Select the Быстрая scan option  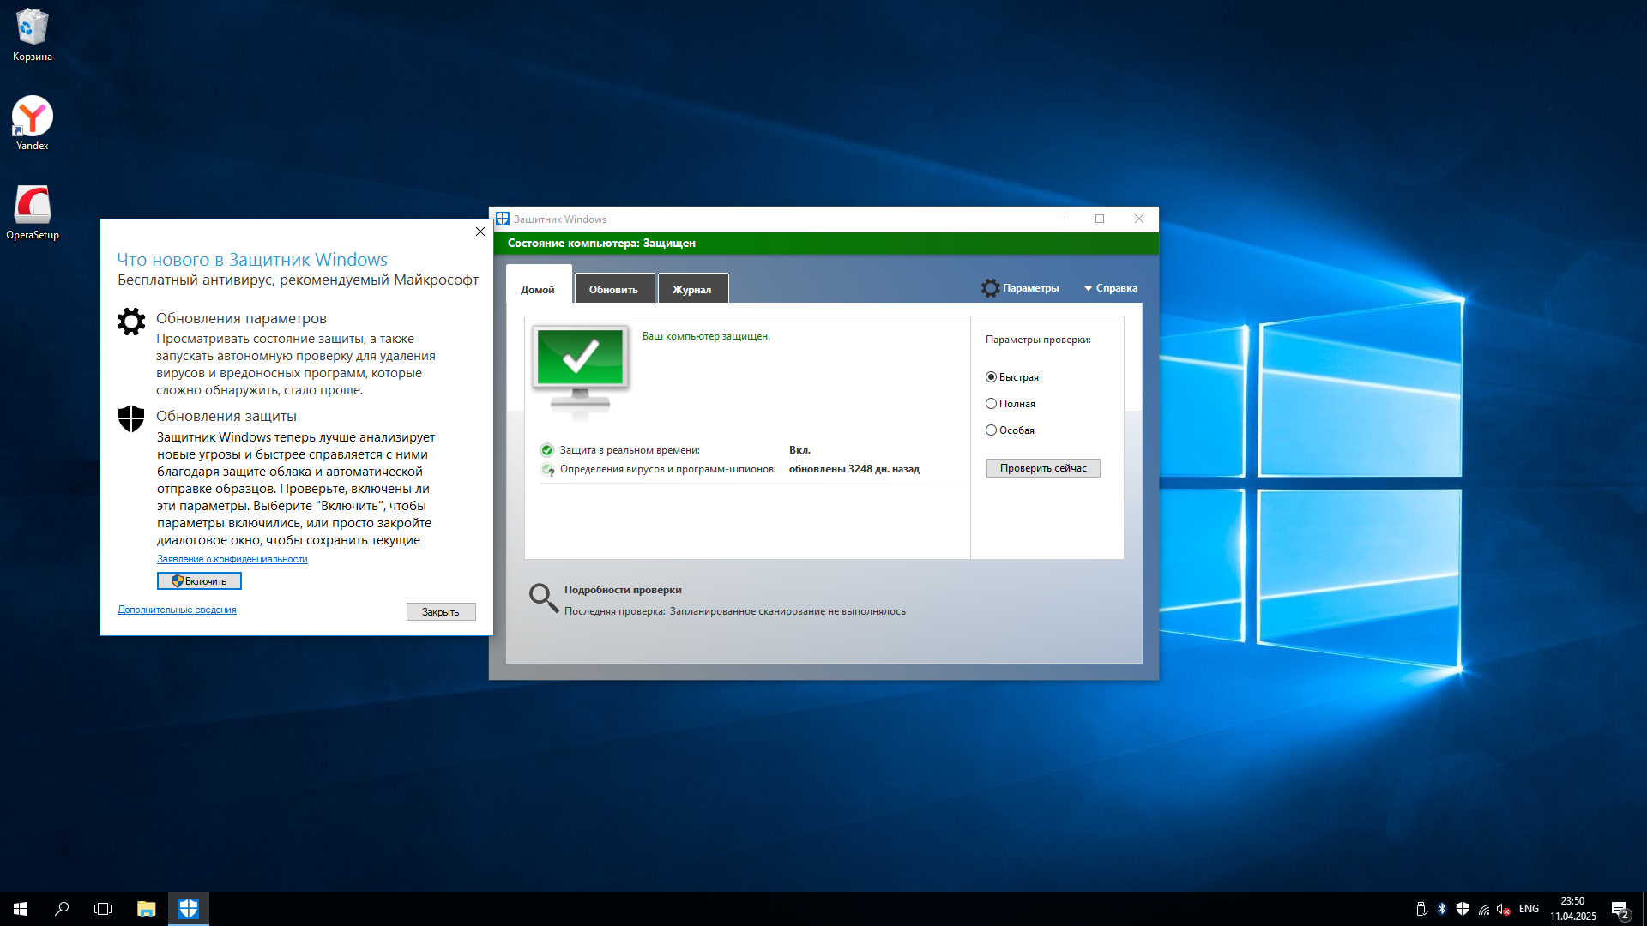coord(991,377)
